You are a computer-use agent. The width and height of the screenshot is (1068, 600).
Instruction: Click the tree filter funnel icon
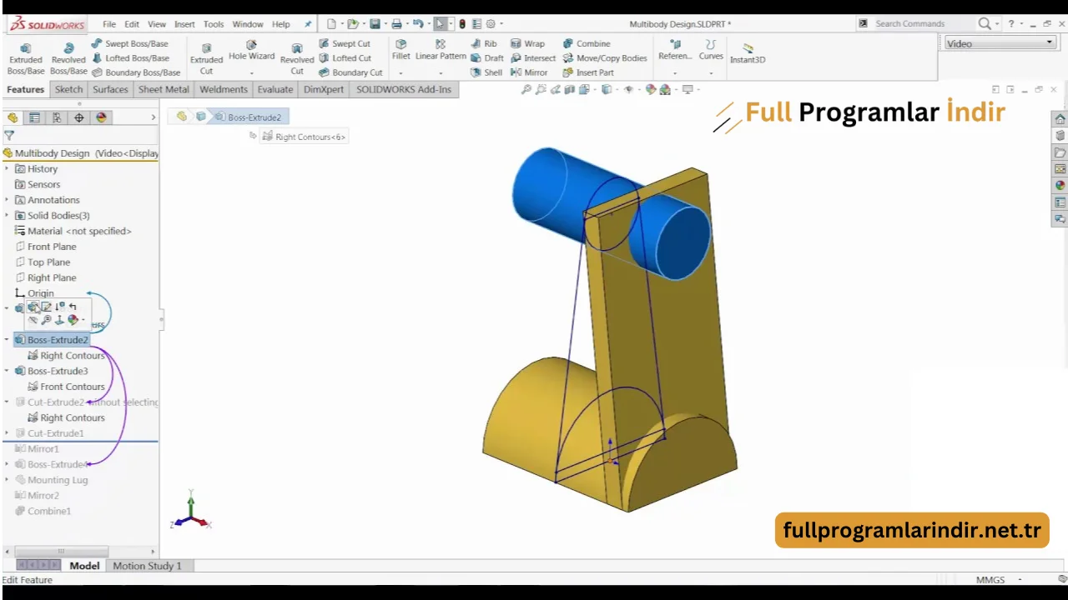coord(9,135)
